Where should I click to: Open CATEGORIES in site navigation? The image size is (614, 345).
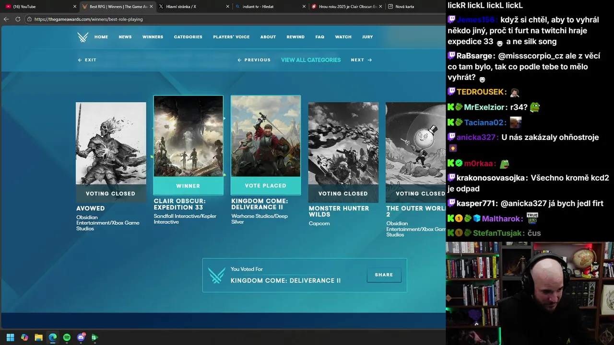tap(188, 37)
